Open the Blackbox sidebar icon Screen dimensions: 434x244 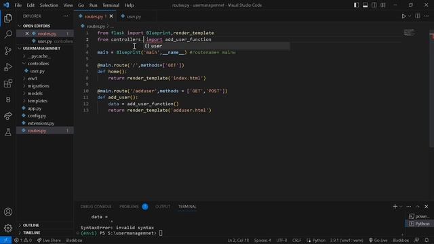pyautogui.click(x=8, y=100)
